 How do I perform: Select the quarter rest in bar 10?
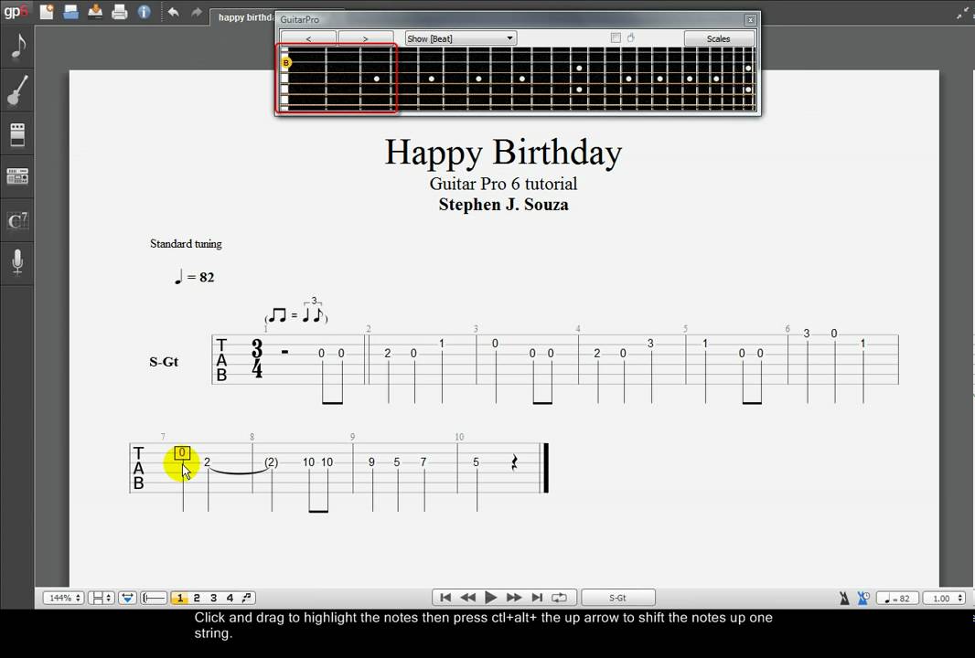[514, 462]
